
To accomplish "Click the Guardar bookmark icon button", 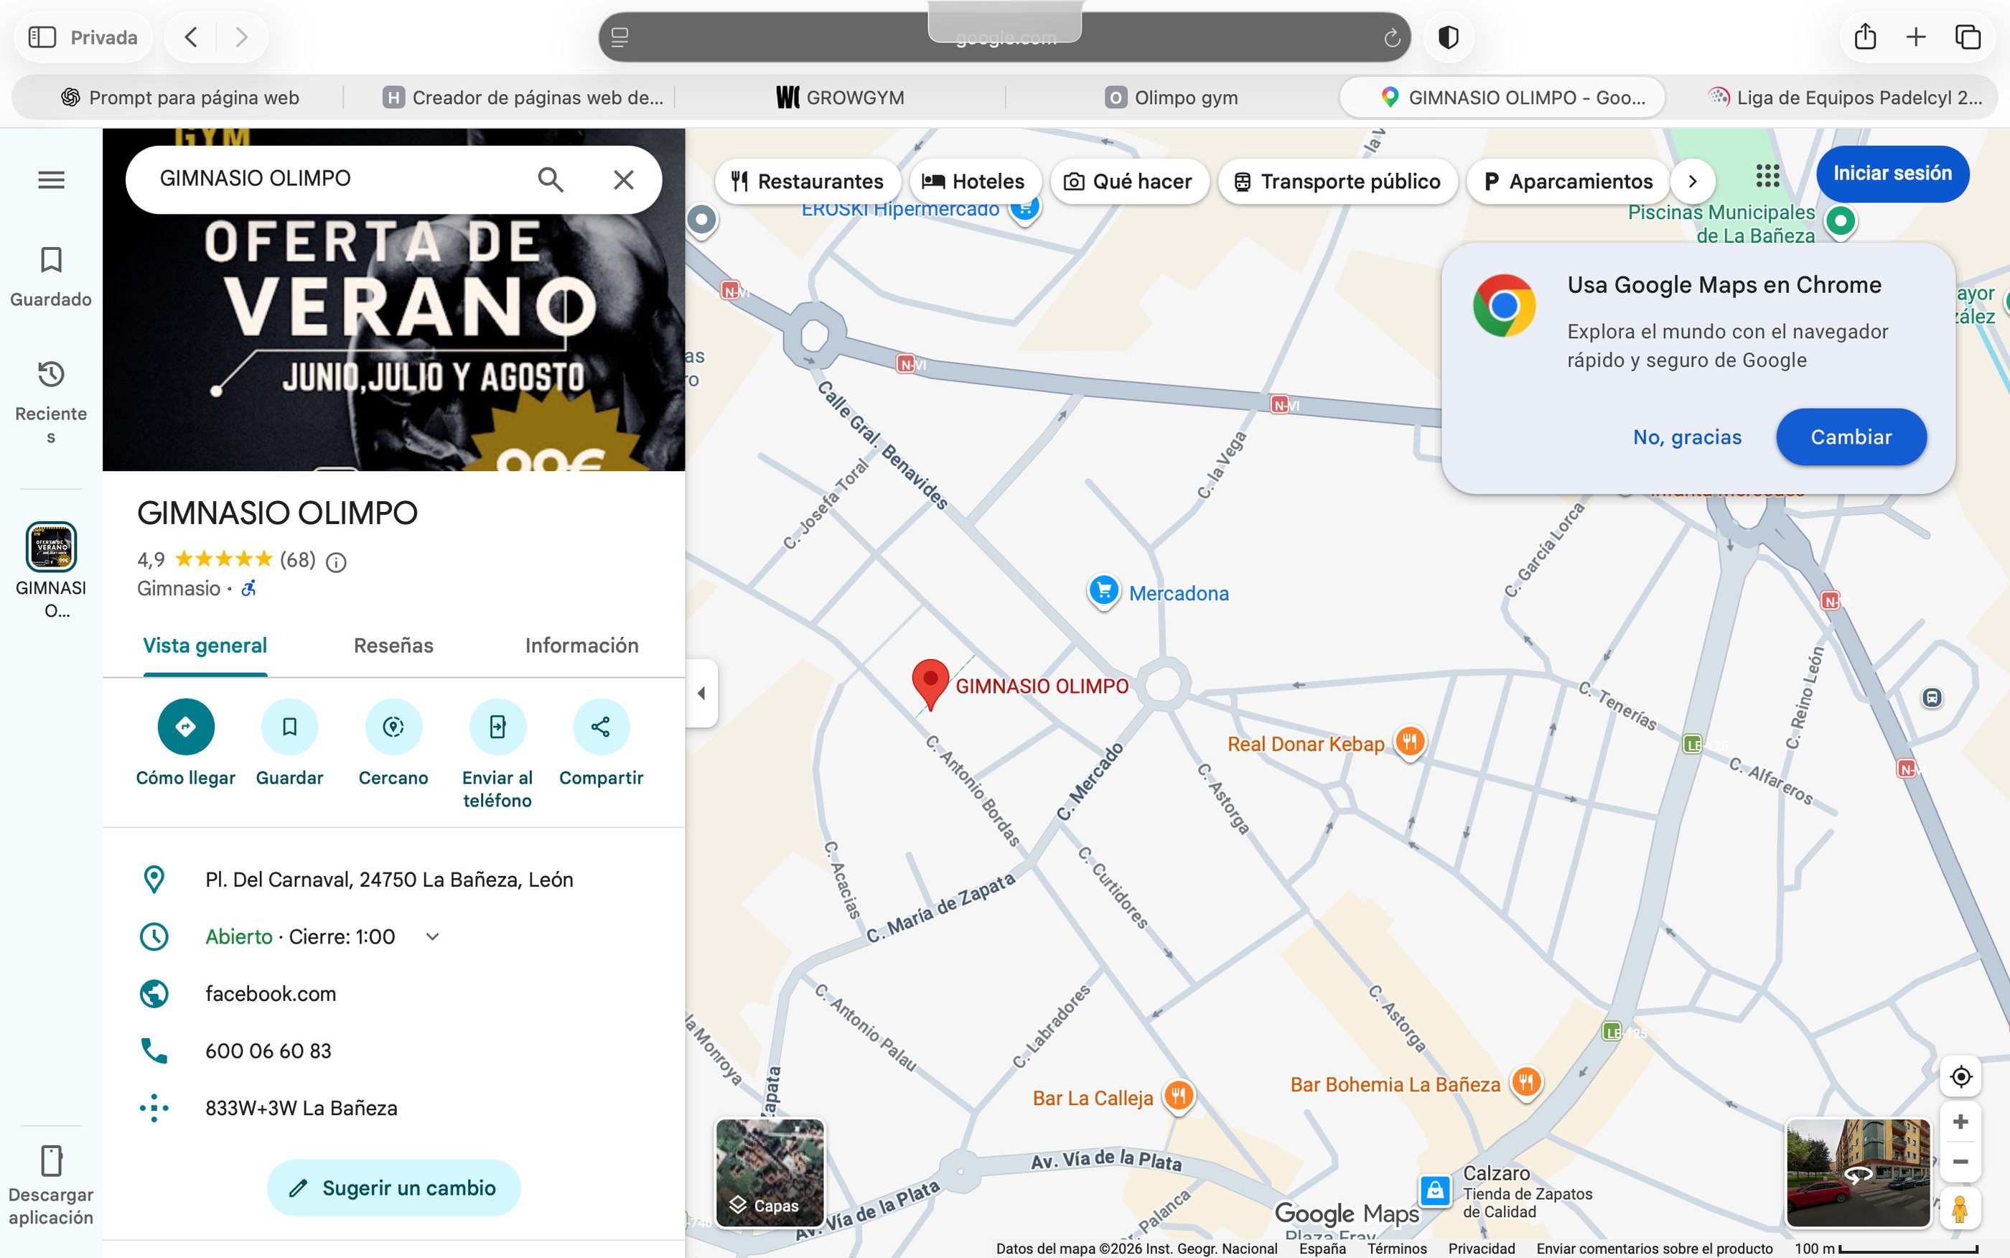I will coord(289,727).
